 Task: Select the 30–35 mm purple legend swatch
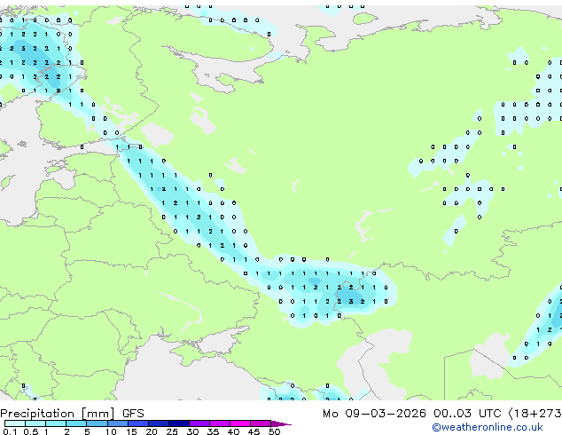coord(199,423)
